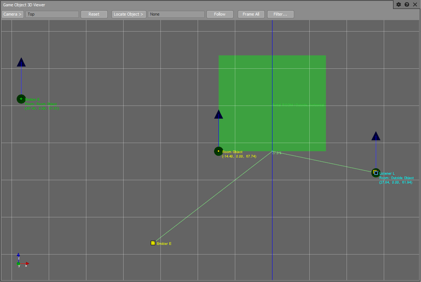Screen dimensions: 421x282
Task: Click the help question mark icon
Action: coord(407,4)
